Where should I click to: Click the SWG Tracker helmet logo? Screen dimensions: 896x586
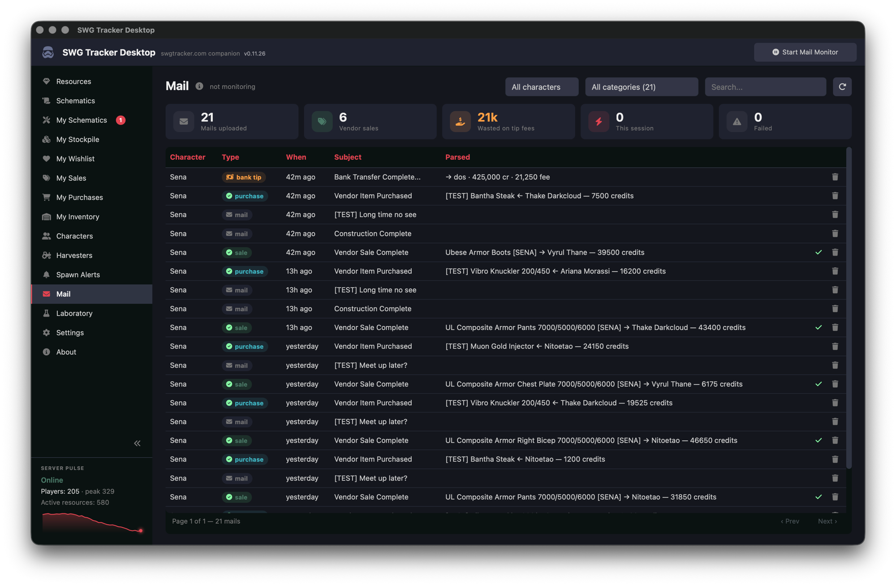coord(48,52)
